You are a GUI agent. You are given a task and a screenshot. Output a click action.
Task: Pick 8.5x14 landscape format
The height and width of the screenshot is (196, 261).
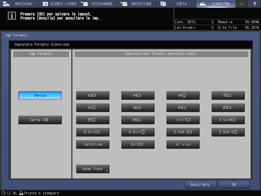click(228, 120)
